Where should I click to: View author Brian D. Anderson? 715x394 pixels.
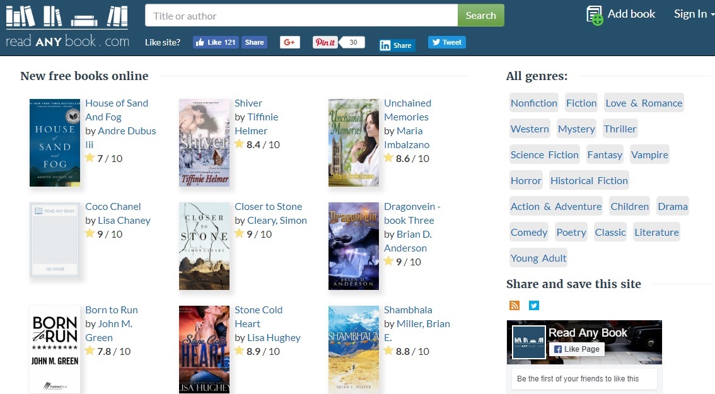coord(408,241)
